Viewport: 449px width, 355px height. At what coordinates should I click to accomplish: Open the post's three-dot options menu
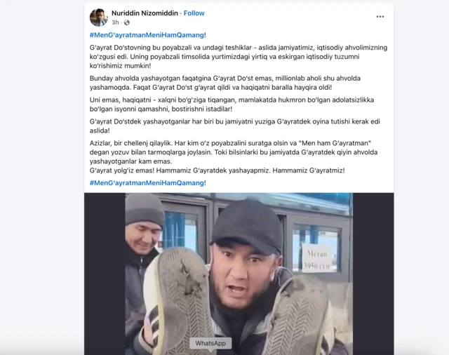click(x=380, y=17)
